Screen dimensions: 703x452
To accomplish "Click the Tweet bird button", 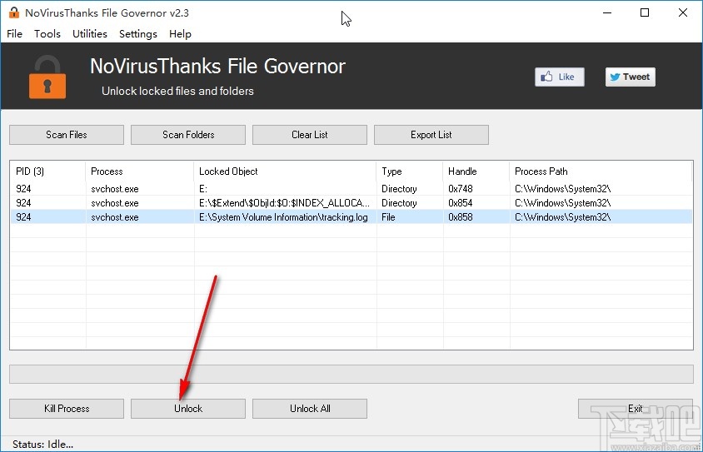I will [x=630, y=77].
